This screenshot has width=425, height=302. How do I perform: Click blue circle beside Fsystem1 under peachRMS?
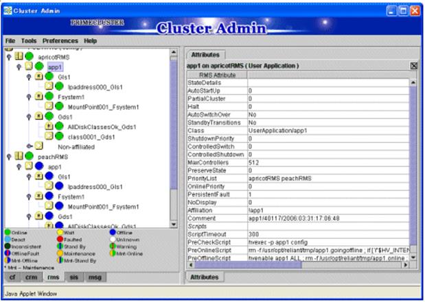pos(49,196)
